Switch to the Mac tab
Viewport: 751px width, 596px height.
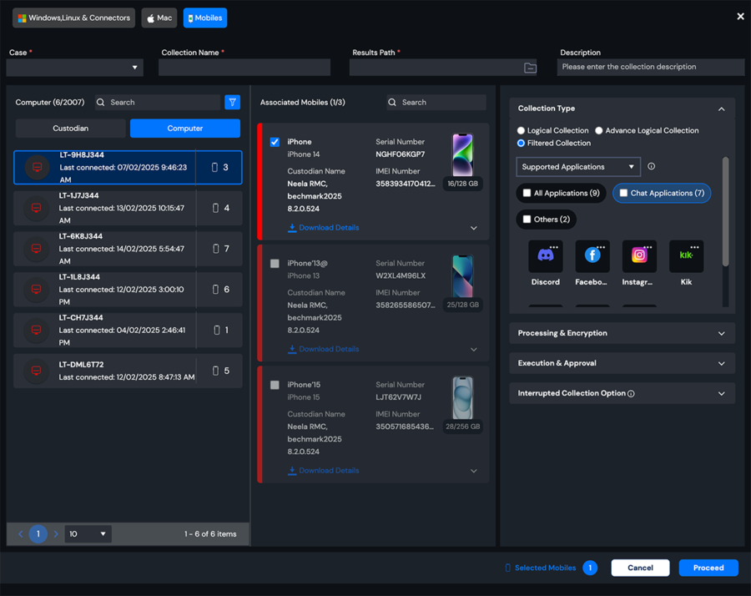click(159, 17)
